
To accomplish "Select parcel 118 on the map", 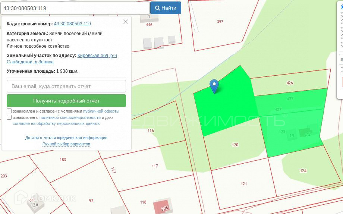I will [143, 202].
